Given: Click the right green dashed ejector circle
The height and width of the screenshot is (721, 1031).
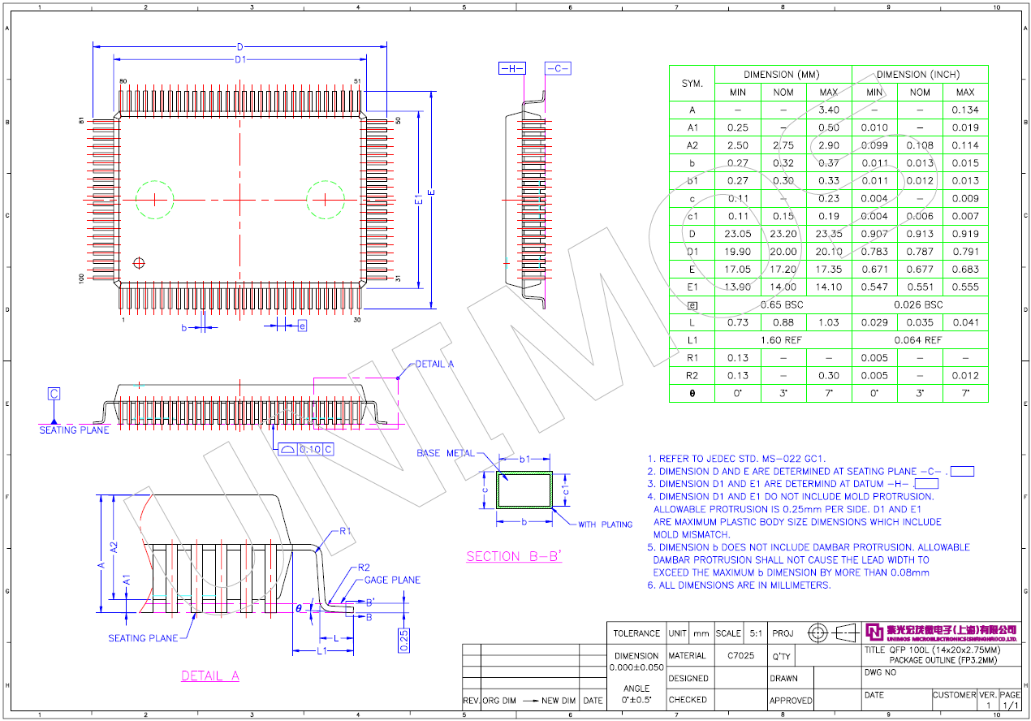Looking at the screenshot, I should 326,199.
